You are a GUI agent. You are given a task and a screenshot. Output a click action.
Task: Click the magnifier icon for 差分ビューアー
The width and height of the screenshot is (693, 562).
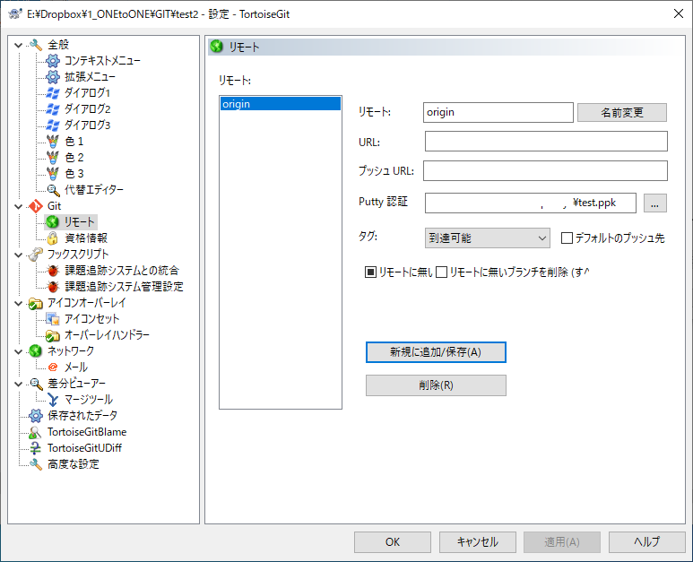click(x=35, y=383)
